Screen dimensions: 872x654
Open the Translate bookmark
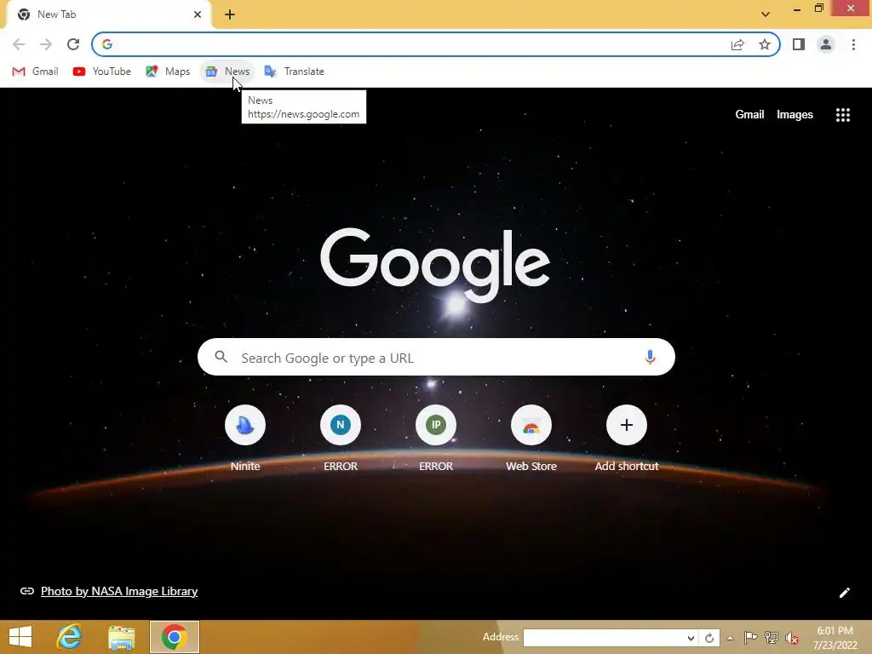[x=294, y=72]
